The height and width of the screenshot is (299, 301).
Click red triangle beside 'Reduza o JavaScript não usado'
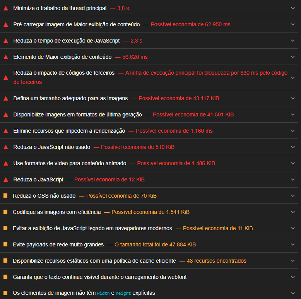click(6, 147)
